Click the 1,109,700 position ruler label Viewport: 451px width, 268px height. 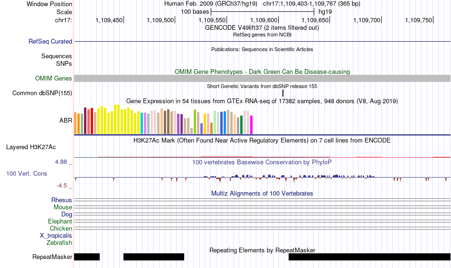[366, 20]
